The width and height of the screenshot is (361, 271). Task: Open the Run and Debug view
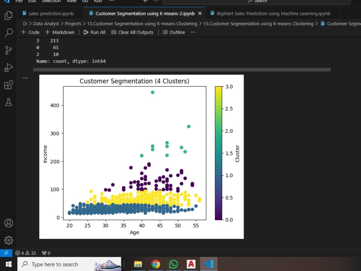[x=9, y=68]
